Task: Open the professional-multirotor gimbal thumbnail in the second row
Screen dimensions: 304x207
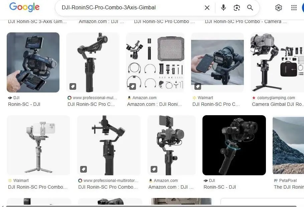Action: point(109,145)
